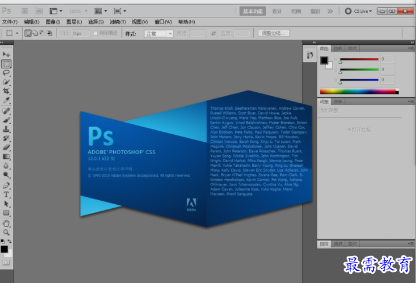Screen dimensions: 416x283
Task: Select the Clone Stamp tool
Action: pos(6,129)
